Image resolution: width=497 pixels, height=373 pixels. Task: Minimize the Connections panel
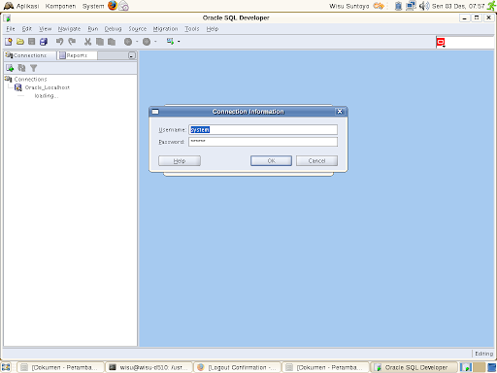pyautogui.click(x=131, y=55)
